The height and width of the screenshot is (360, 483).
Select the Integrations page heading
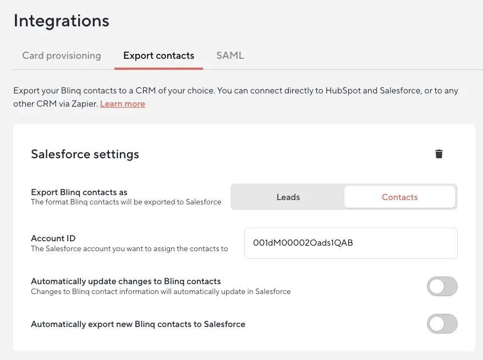point(61,21)
